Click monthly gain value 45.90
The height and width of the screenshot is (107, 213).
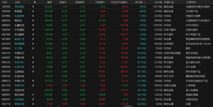pos(102,30)
